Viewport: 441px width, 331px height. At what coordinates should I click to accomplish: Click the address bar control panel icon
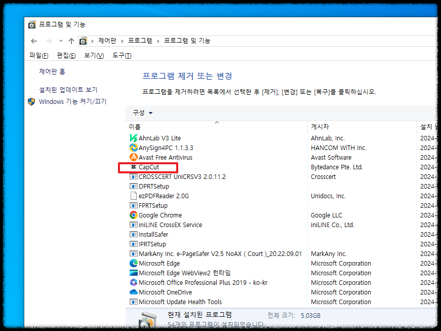(83, 41)
